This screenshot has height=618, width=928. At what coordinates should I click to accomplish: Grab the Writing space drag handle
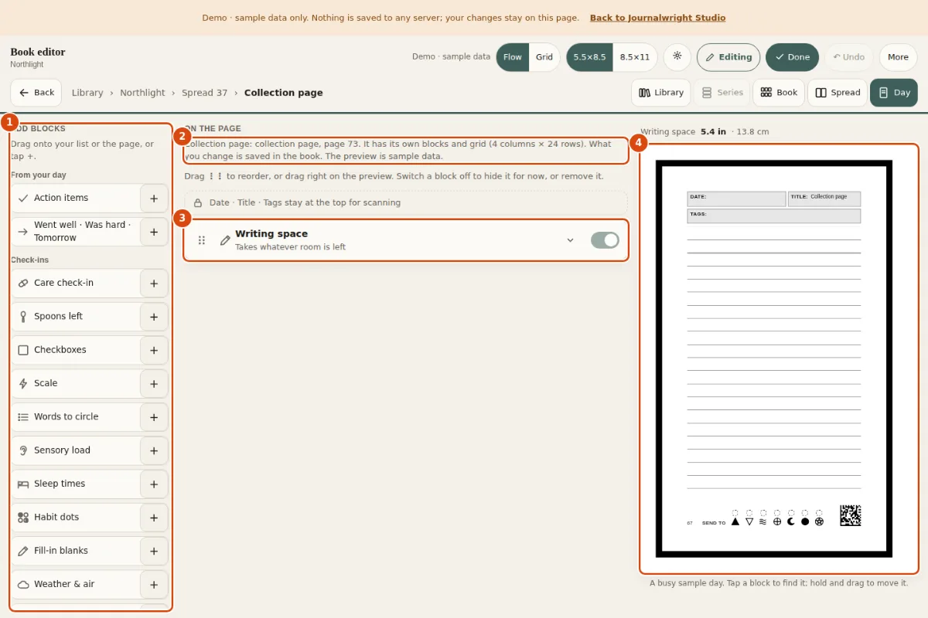202,240
